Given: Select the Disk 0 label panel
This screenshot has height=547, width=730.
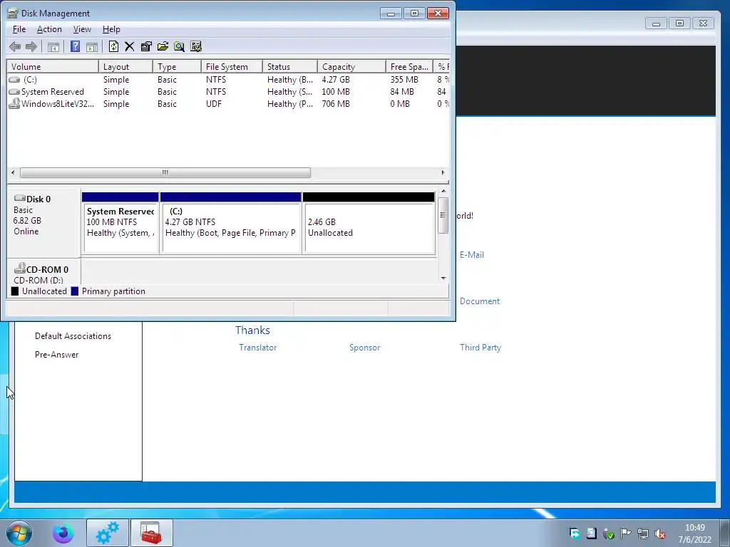Looking at the screenshot, I should pos(43,223).
